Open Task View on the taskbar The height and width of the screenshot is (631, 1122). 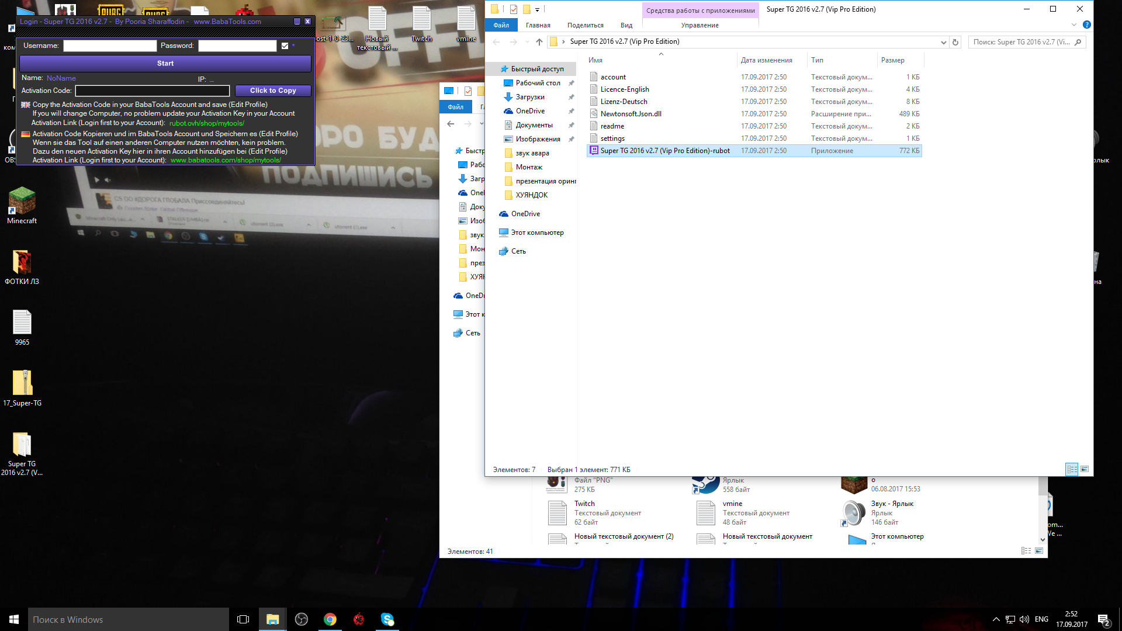coord(243,619)
